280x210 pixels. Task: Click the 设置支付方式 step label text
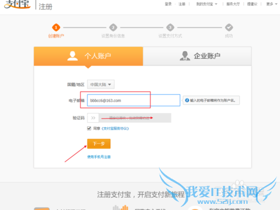170,36
